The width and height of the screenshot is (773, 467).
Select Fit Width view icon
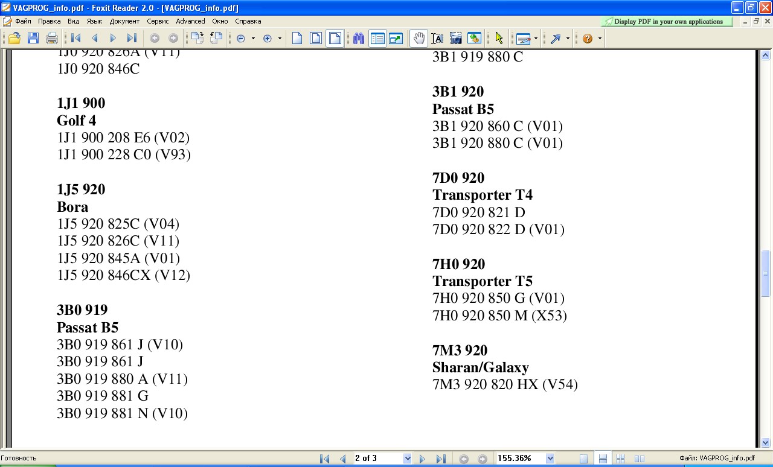335,38
